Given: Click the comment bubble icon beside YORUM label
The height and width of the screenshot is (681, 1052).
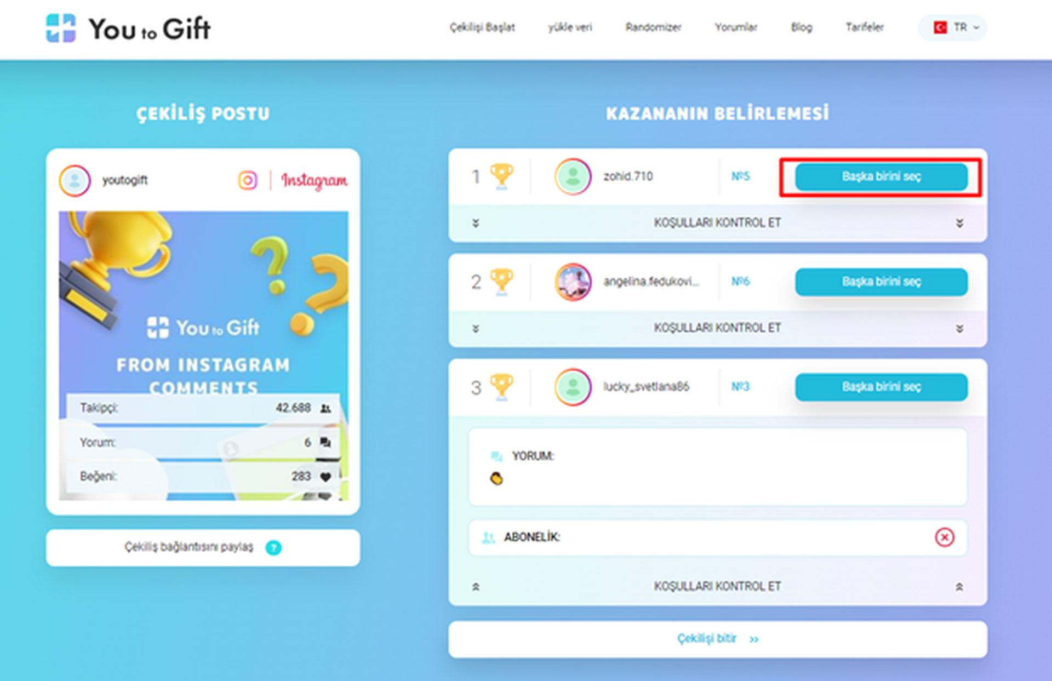Looking at the screenshot, I should [x=496, y=455].
